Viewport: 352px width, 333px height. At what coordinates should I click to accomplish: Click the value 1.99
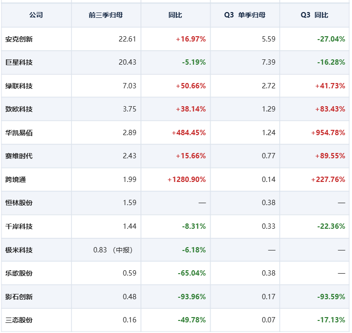point(129,180)
